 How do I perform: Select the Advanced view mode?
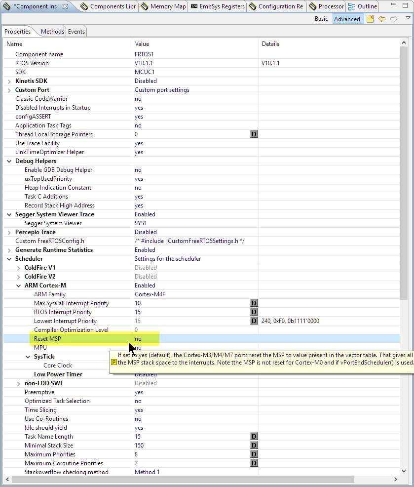(x=347, y=19)
